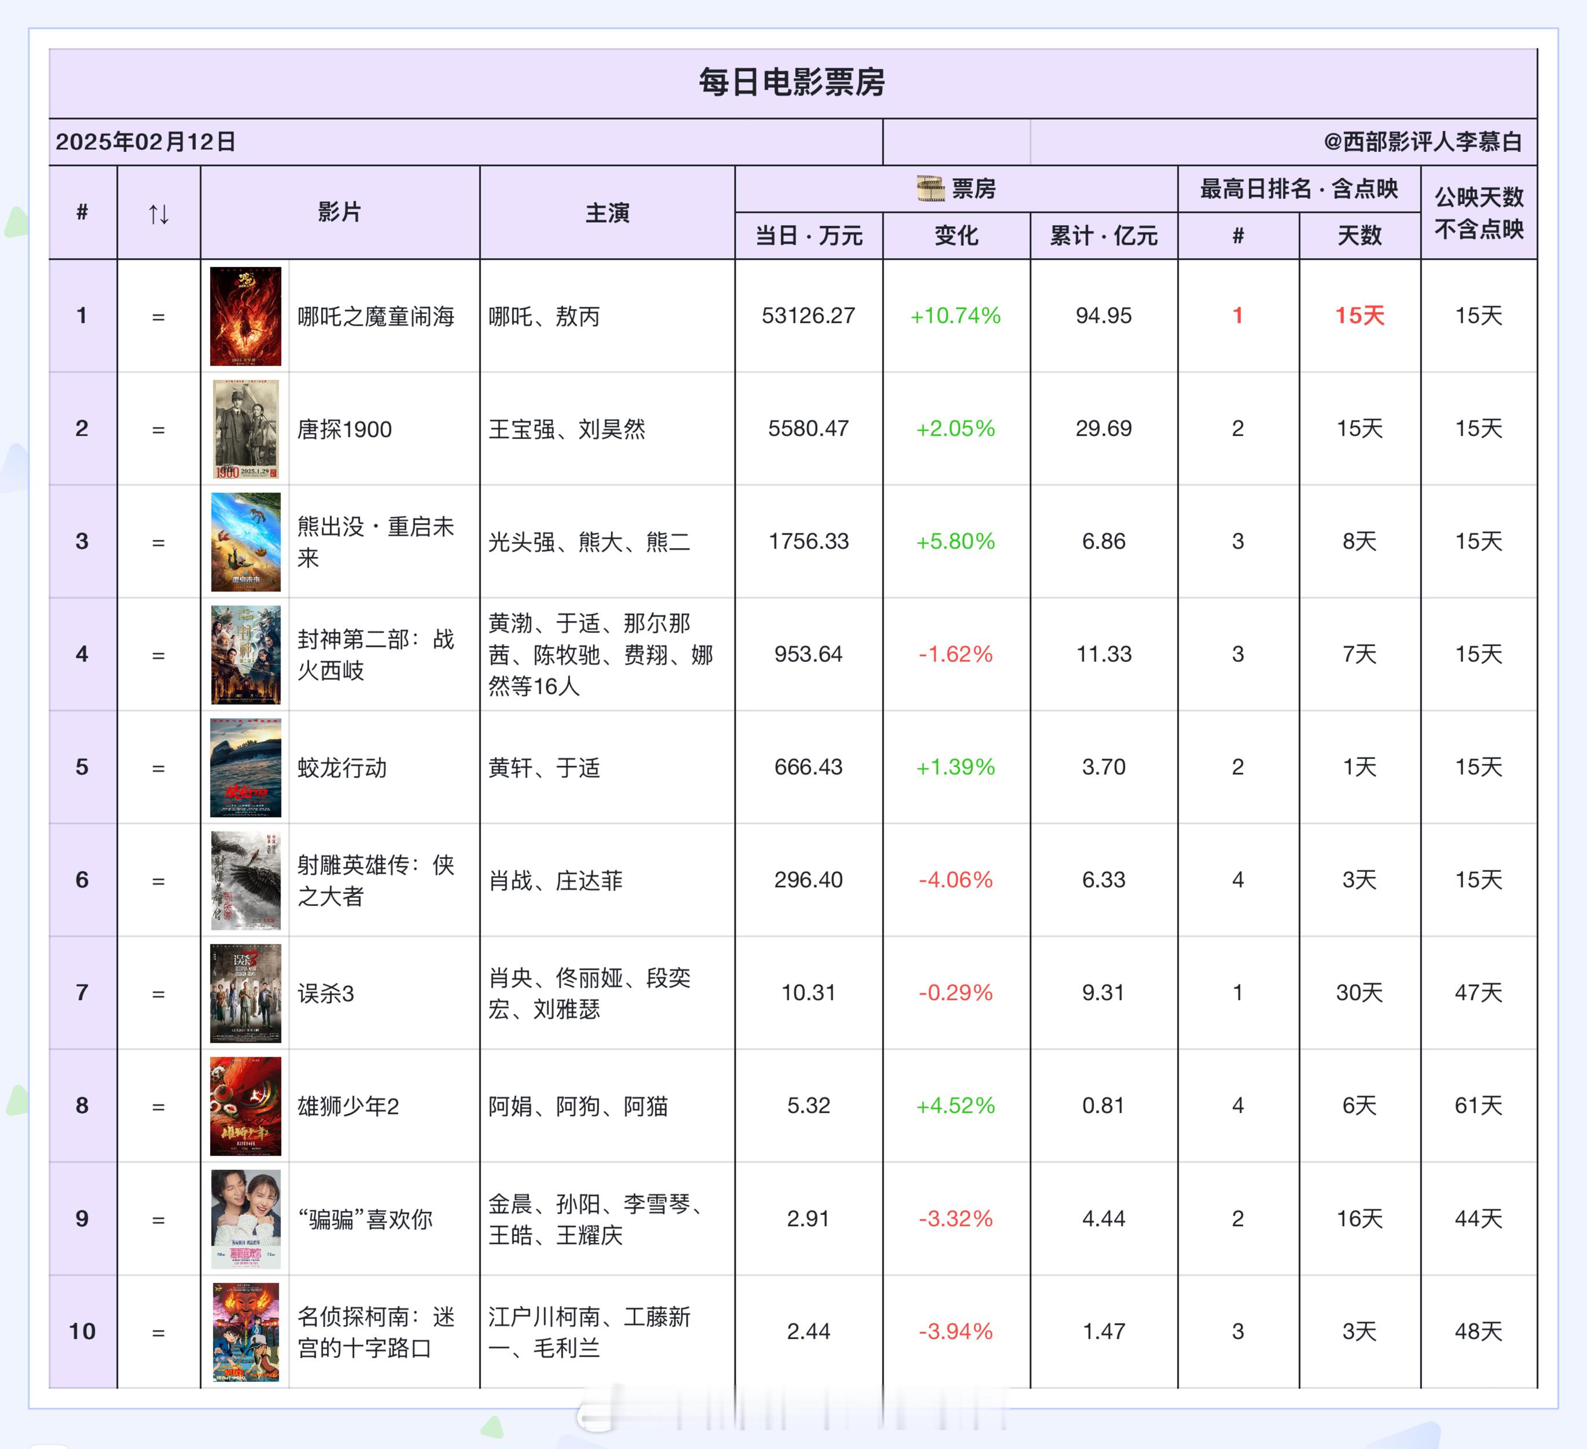Click the film title 射雕英雄传：侠之大者

coord(376,881)
